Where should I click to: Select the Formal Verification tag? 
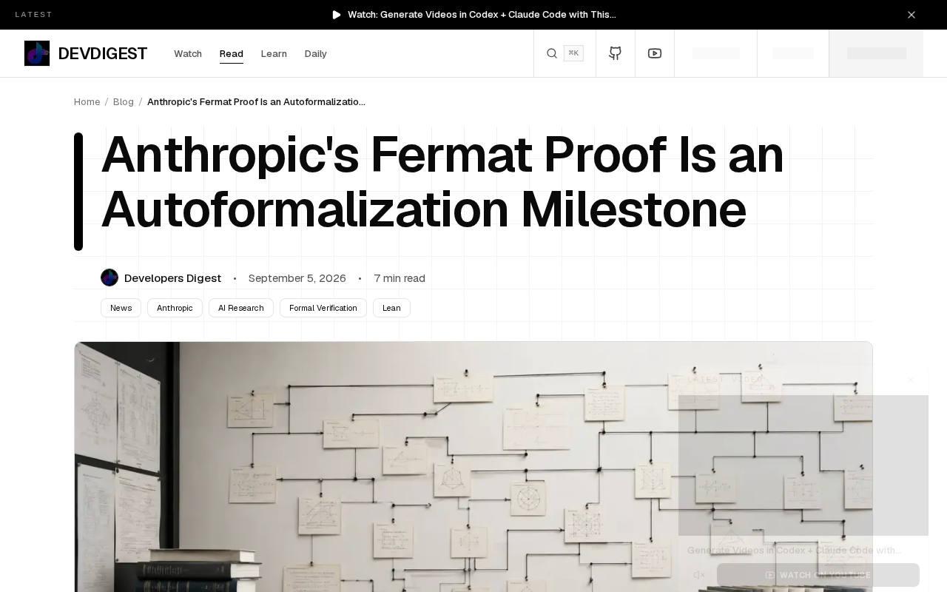pyautogui.click(x=323, y=308)
